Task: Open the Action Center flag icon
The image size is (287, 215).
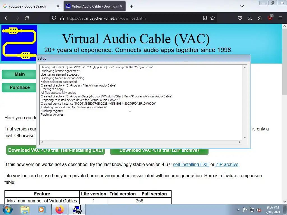Action: point(245,210)
